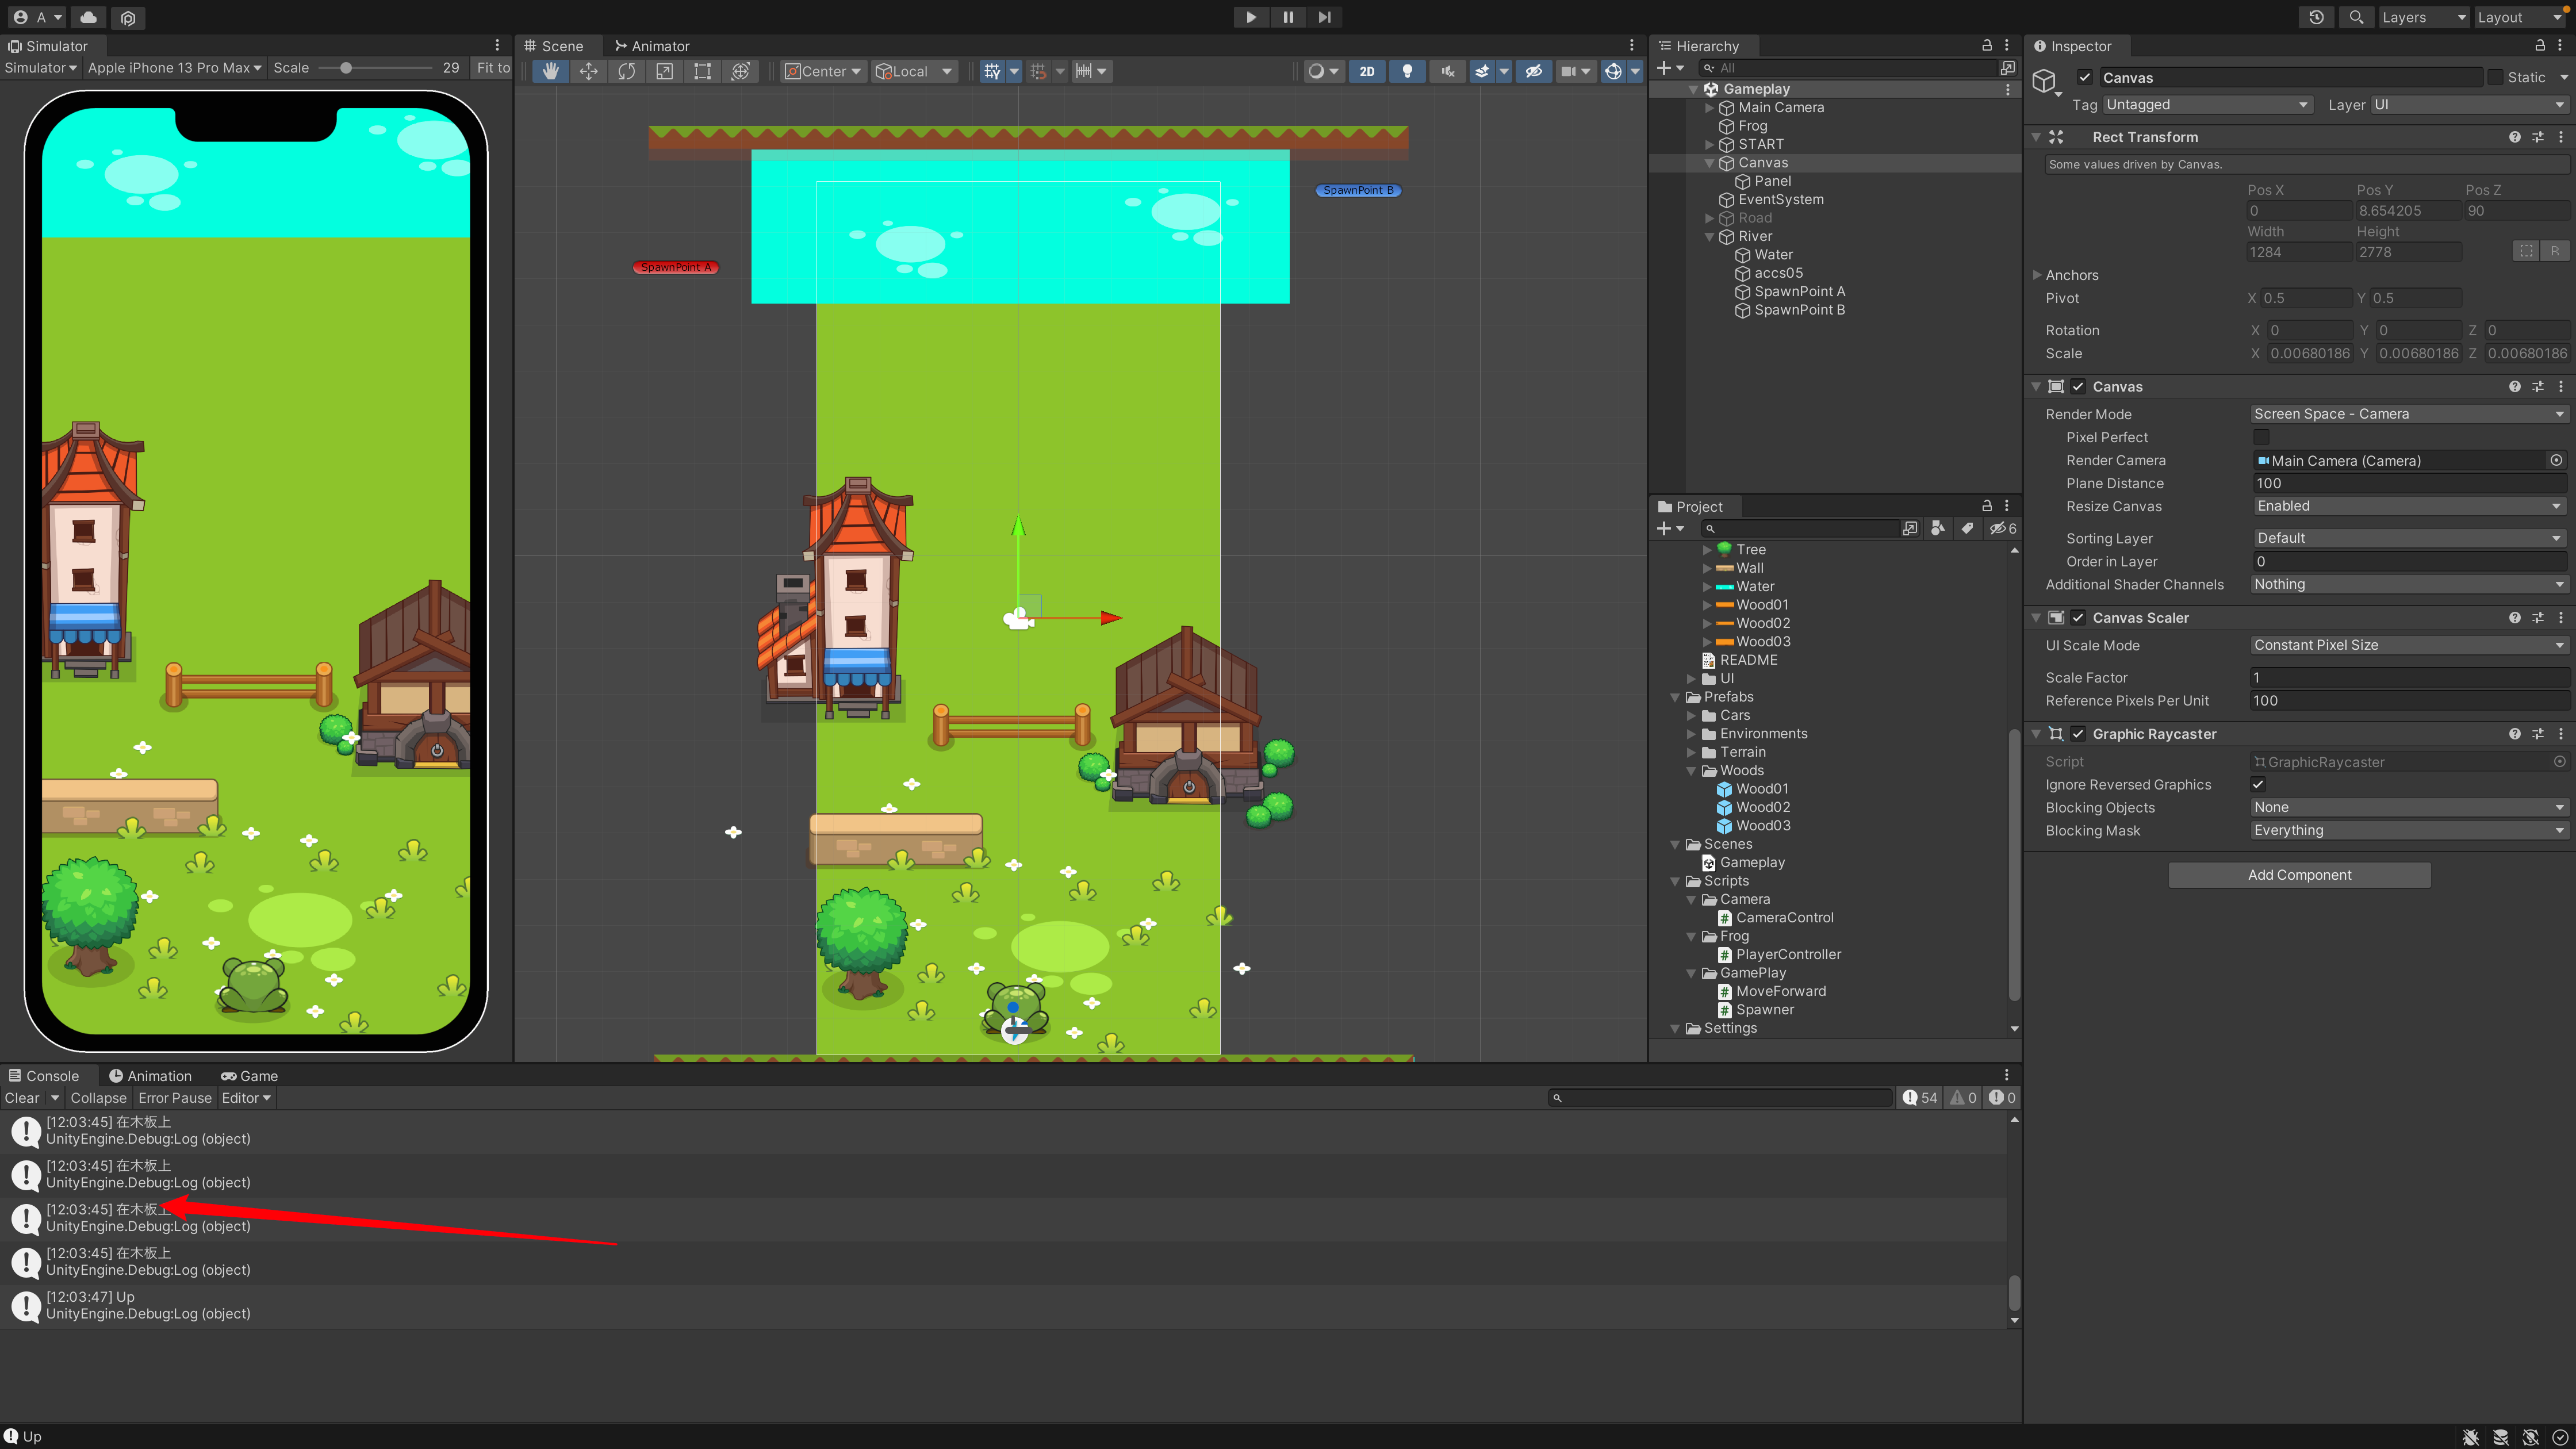Click Project search by type icon
2576x1449 pixels.
tap(1938, 528)
